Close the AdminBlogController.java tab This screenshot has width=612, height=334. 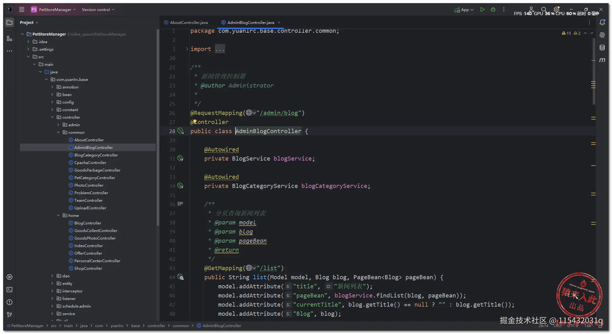(x=279, y=22)
